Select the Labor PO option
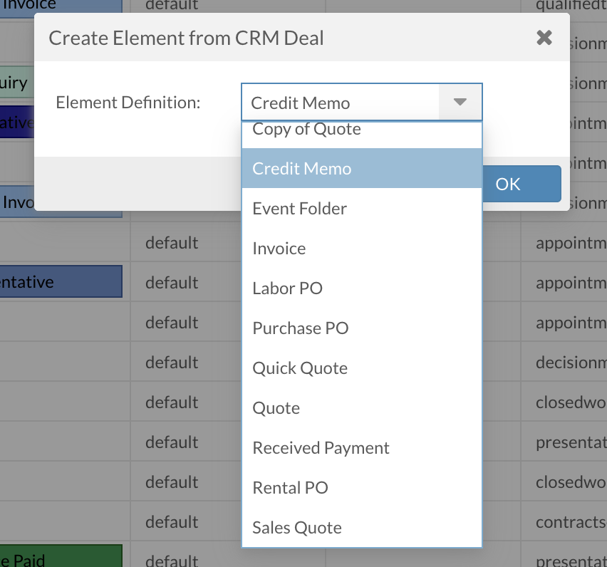The height and width of the screenshot is (567, 607). coord(288,288)
